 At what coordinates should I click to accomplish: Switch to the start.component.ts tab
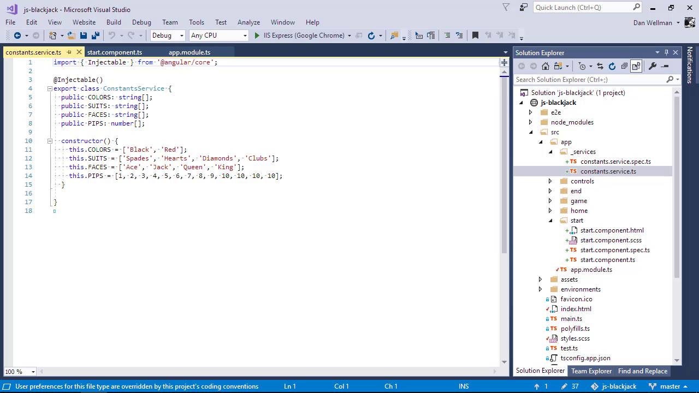[x=115, y=52]
